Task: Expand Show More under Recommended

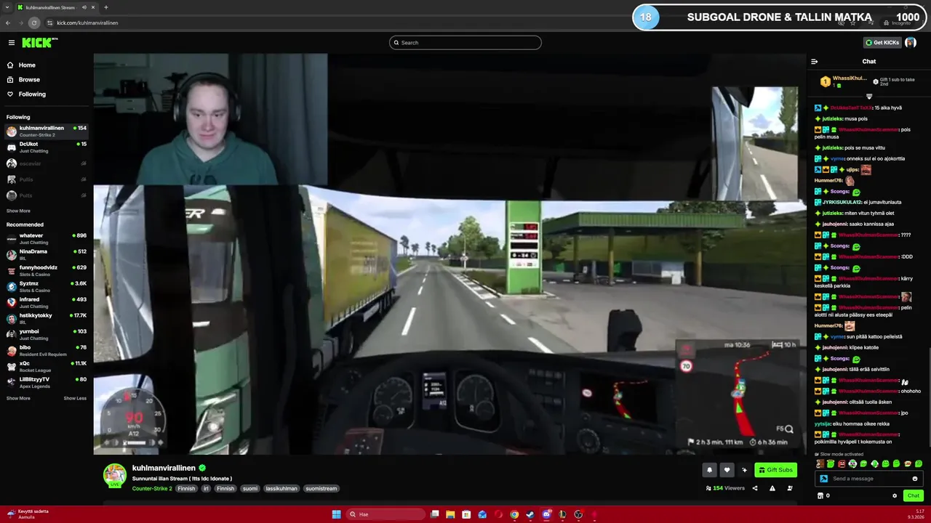Action: pos(18,398)
